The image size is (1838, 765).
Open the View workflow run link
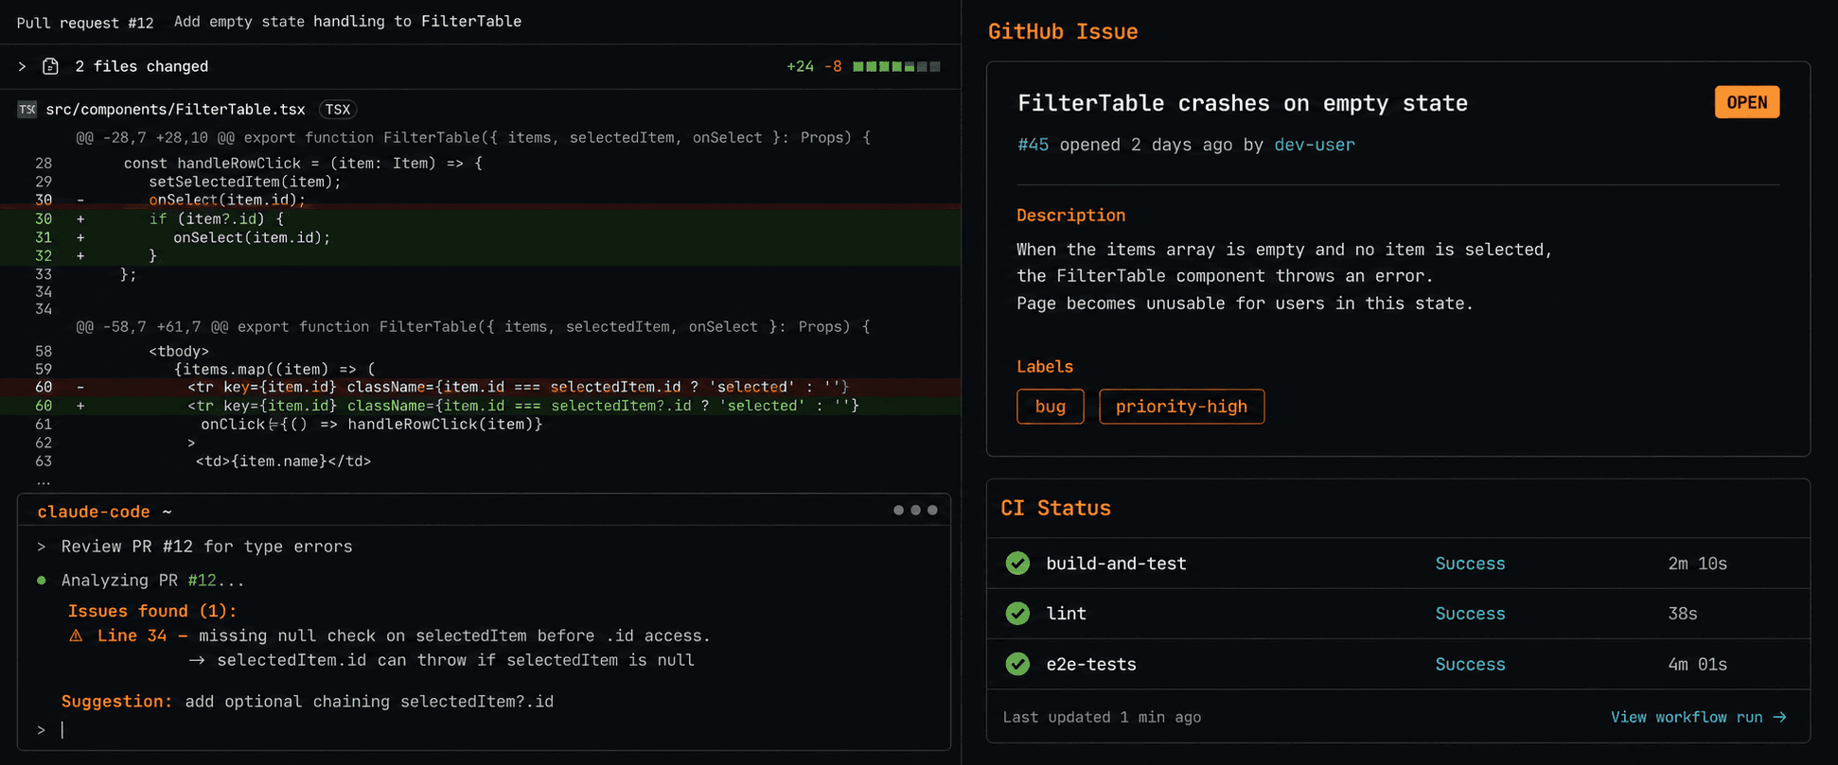(x=1698, y=717)
